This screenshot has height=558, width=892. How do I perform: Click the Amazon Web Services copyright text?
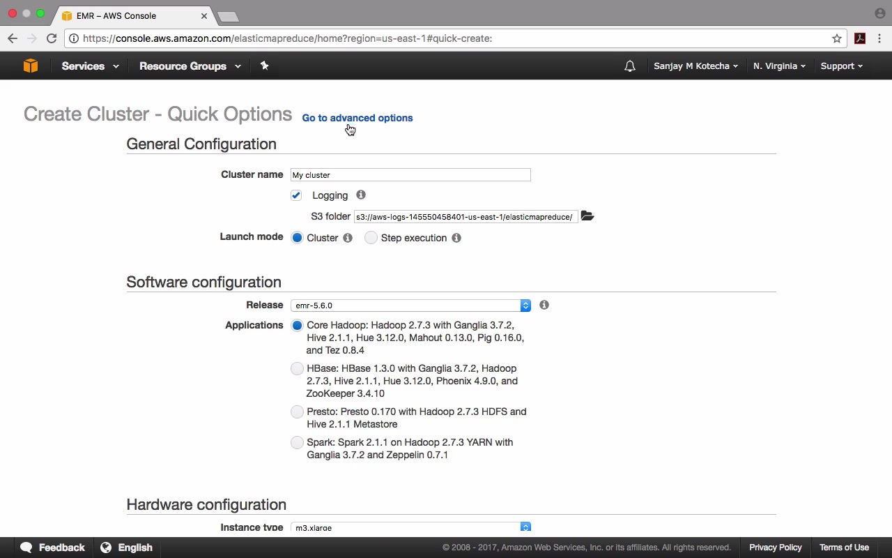587,548
